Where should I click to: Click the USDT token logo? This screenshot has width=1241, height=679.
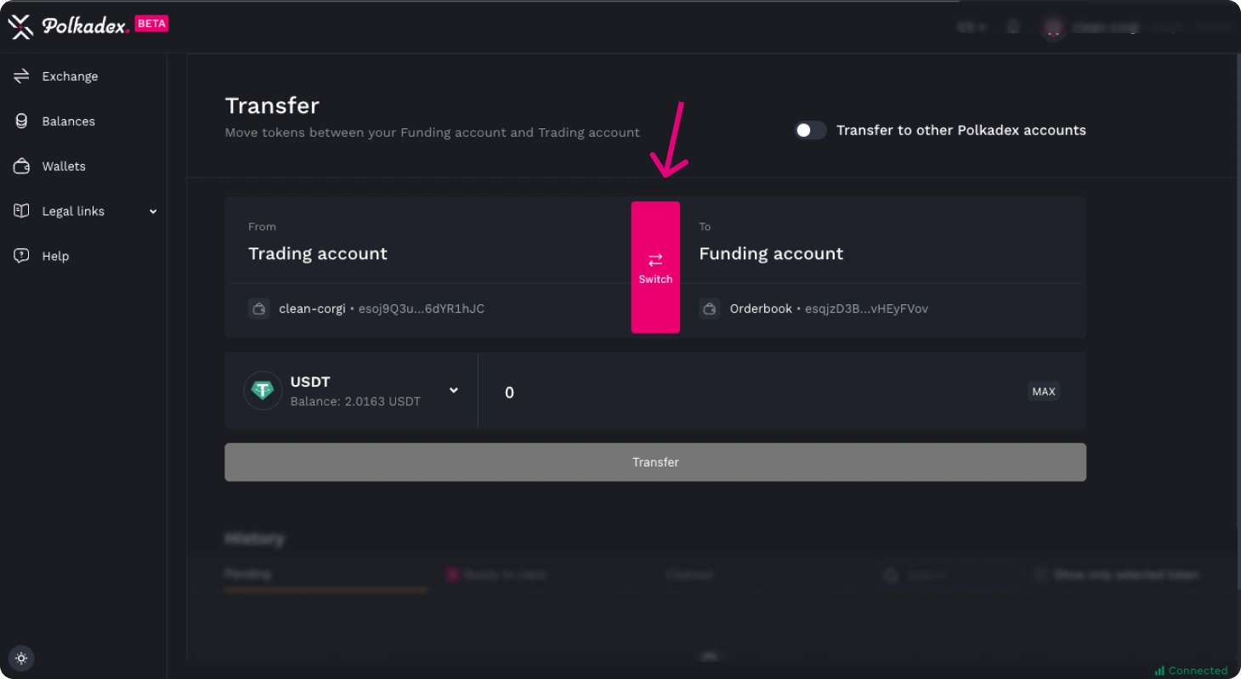pyautogui.click(x=263, y=391)
